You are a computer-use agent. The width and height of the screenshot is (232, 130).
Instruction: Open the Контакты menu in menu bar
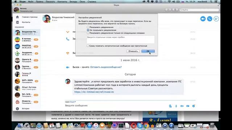(x=62, y=1)
